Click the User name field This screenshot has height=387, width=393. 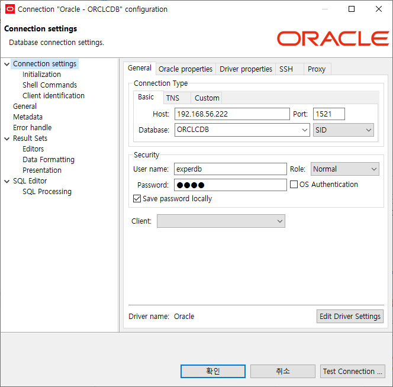coord(230,169)
